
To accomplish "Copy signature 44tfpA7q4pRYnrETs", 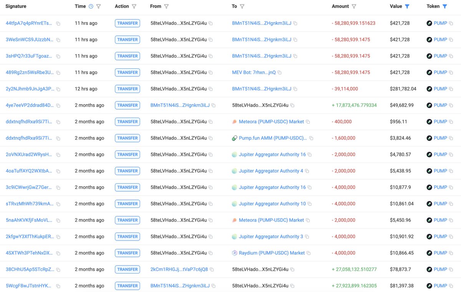I will (58, 23).
